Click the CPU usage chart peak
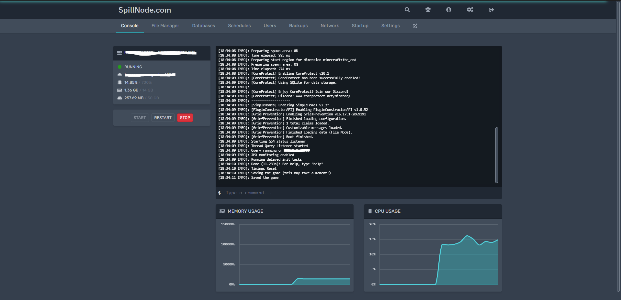 pos(467,236)
